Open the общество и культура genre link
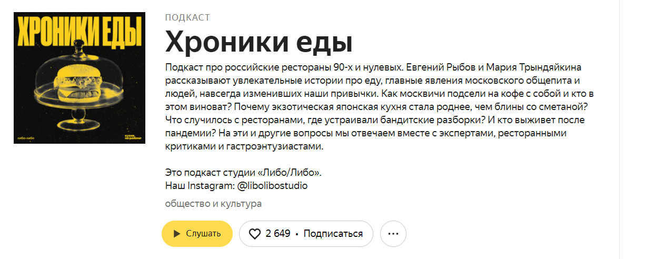The width and height of the screenshot is (645, 259). click(x=213, y=204)
